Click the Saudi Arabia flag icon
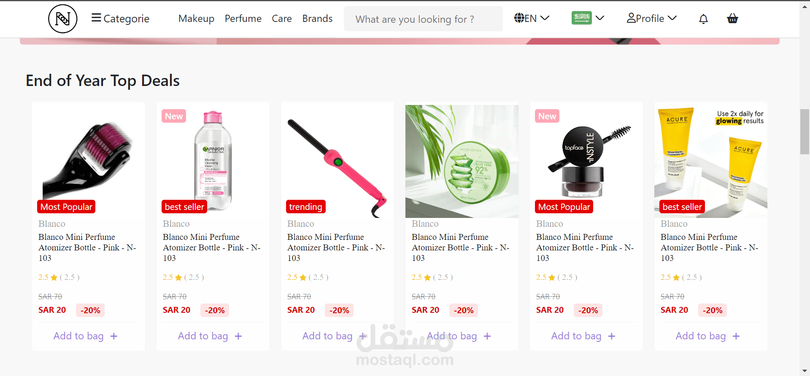This screenshot has height=376, width=810. coord(581,18)
